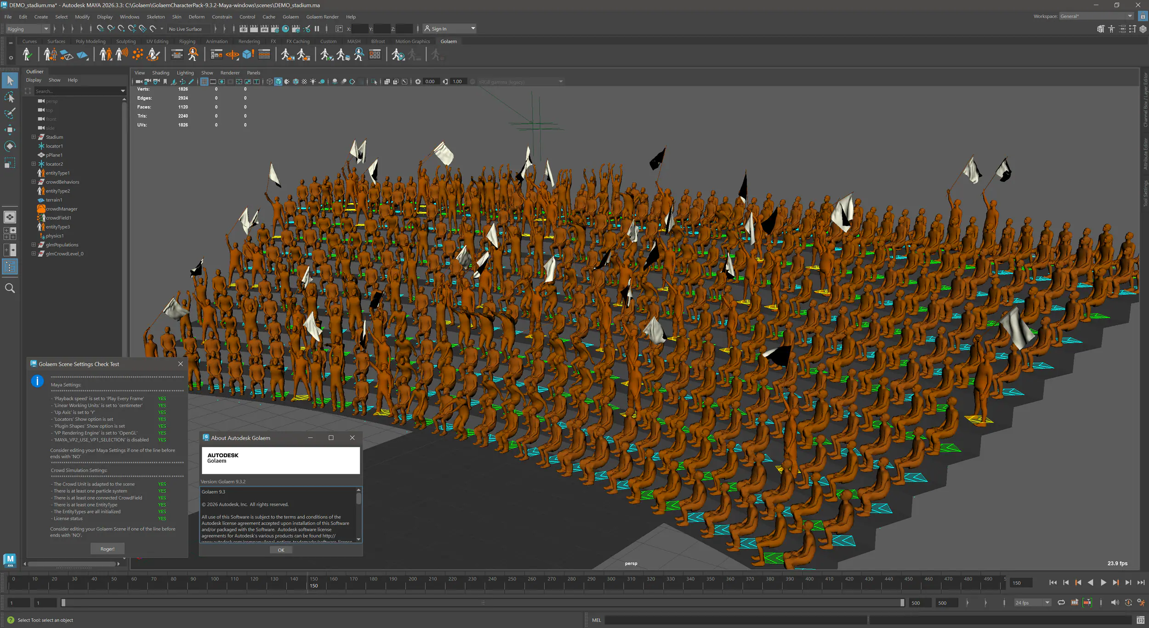Select the Rotate tool in the toolbox

tap(10, 146)
